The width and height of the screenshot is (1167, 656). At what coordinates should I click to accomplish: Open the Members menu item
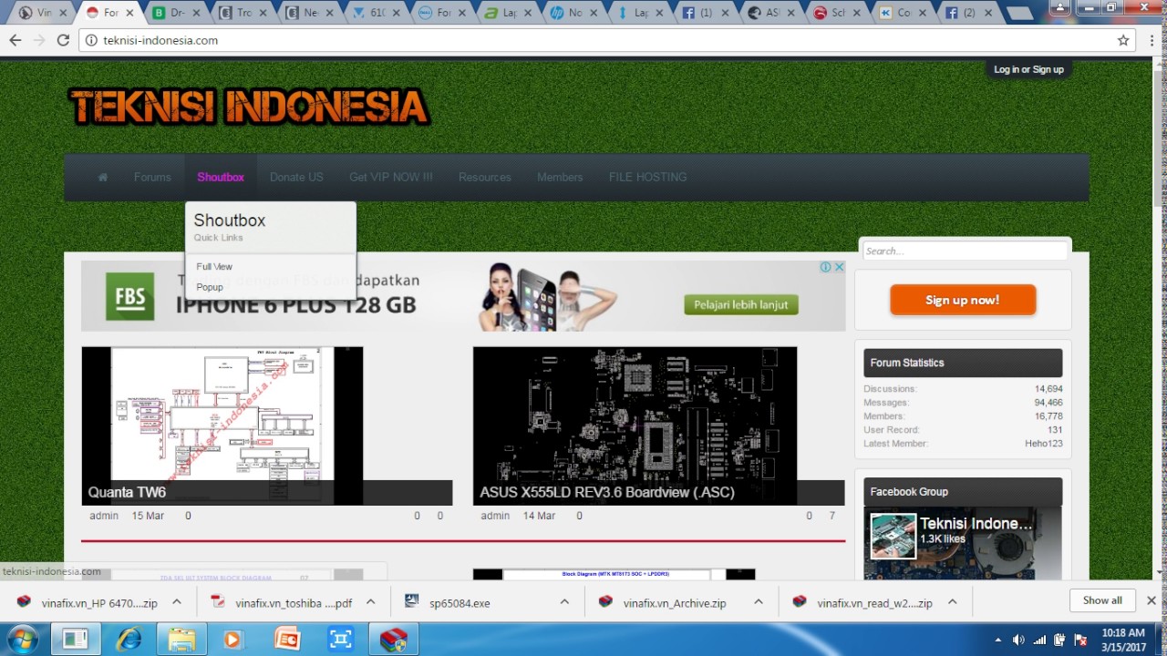[x=560, y=177]
